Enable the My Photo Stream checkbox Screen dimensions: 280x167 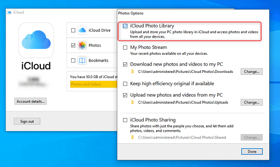pos(125,48)
